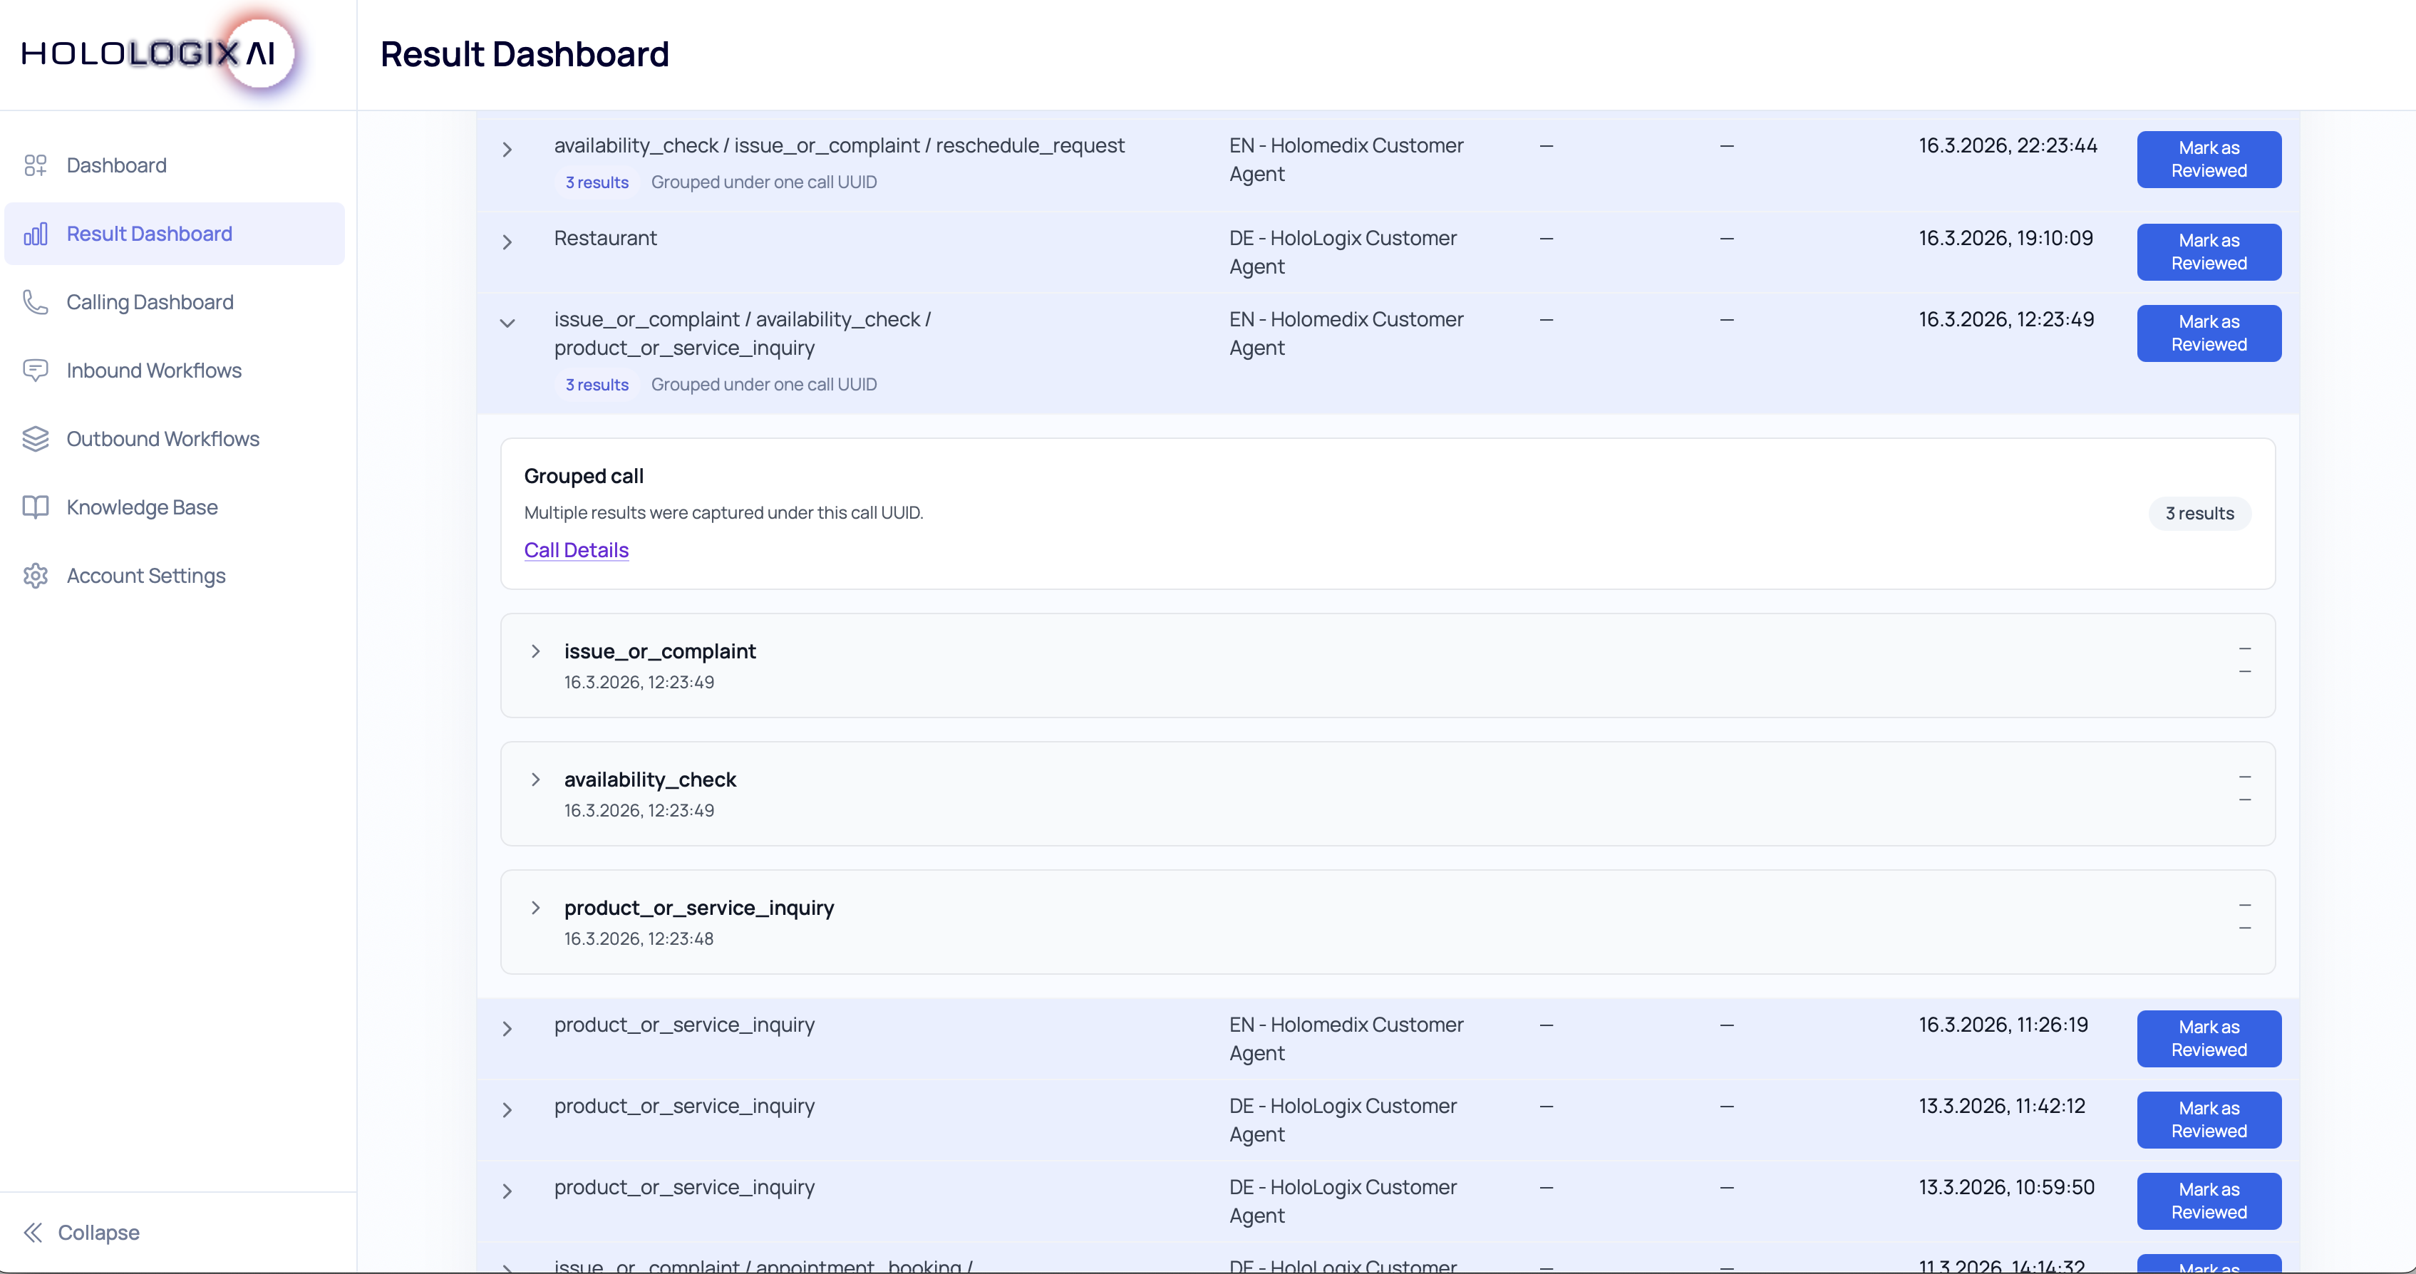Open Inbound Workflows from the sidebar
Screen dimensions: 2416x1274
pos(154,371)
